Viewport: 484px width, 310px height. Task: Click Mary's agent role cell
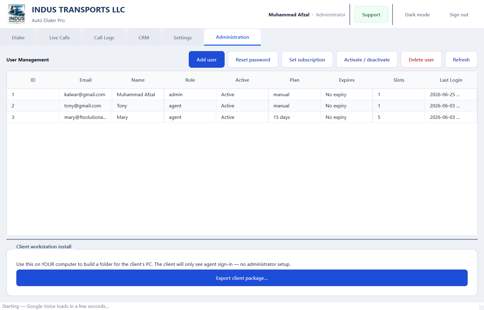pyautogui.click(x=190, y=117)
